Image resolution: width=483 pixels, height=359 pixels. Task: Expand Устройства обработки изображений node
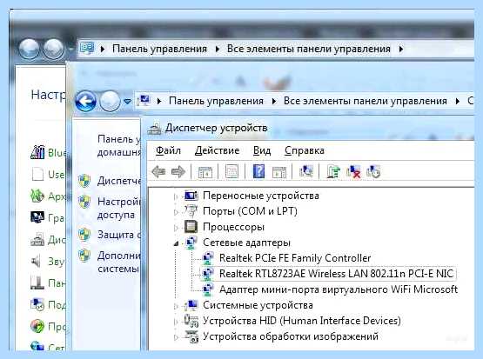(176, 337)
